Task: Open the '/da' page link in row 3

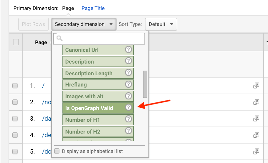Action: 47,119
